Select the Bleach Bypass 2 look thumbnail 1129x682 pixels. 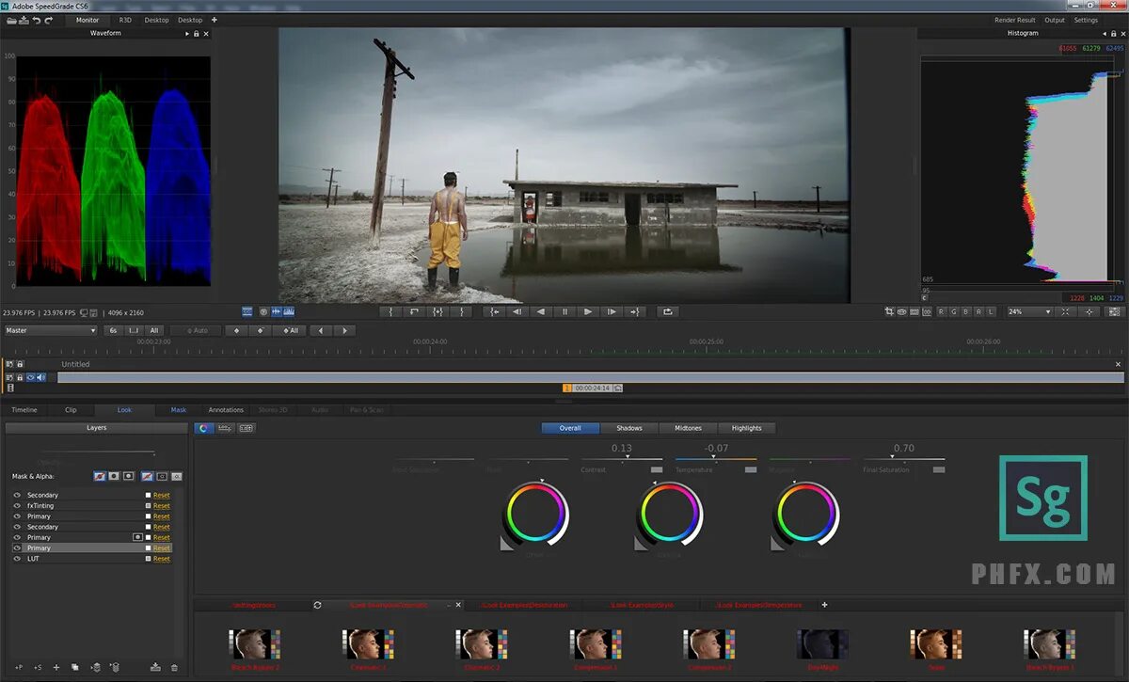click(254, 644)
